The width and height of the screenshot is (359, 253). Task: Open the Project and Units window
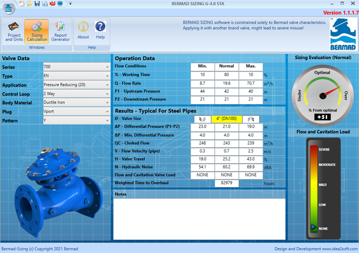14,32
